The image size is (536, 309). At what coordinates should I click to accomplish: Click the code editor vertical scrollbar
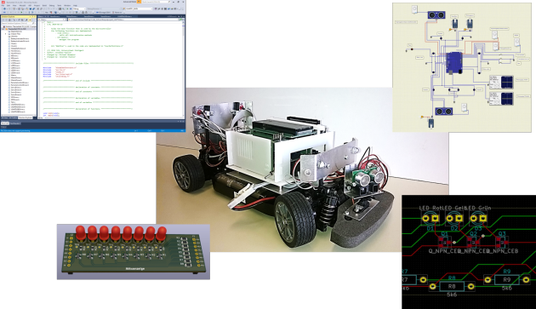coord(183,68)
